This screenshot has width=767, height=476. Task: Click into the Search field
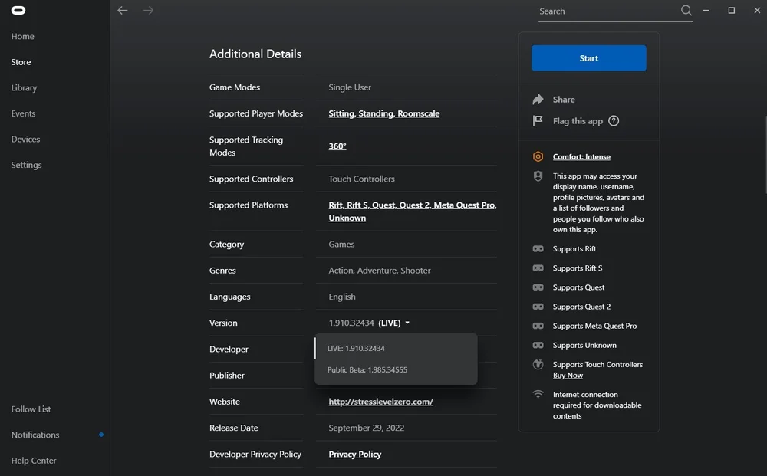click(606, 11)
